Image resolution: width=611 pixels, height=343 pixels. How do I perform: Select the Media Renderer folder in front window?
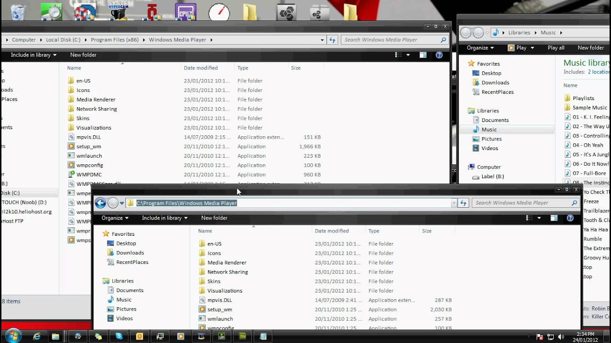[227, 262]
